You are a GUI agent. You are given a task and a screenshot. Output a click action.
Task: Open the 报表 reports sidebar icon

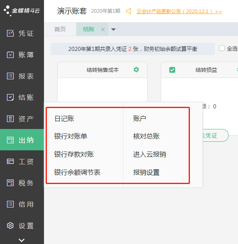pyautogui.click(x=10, y=76)
